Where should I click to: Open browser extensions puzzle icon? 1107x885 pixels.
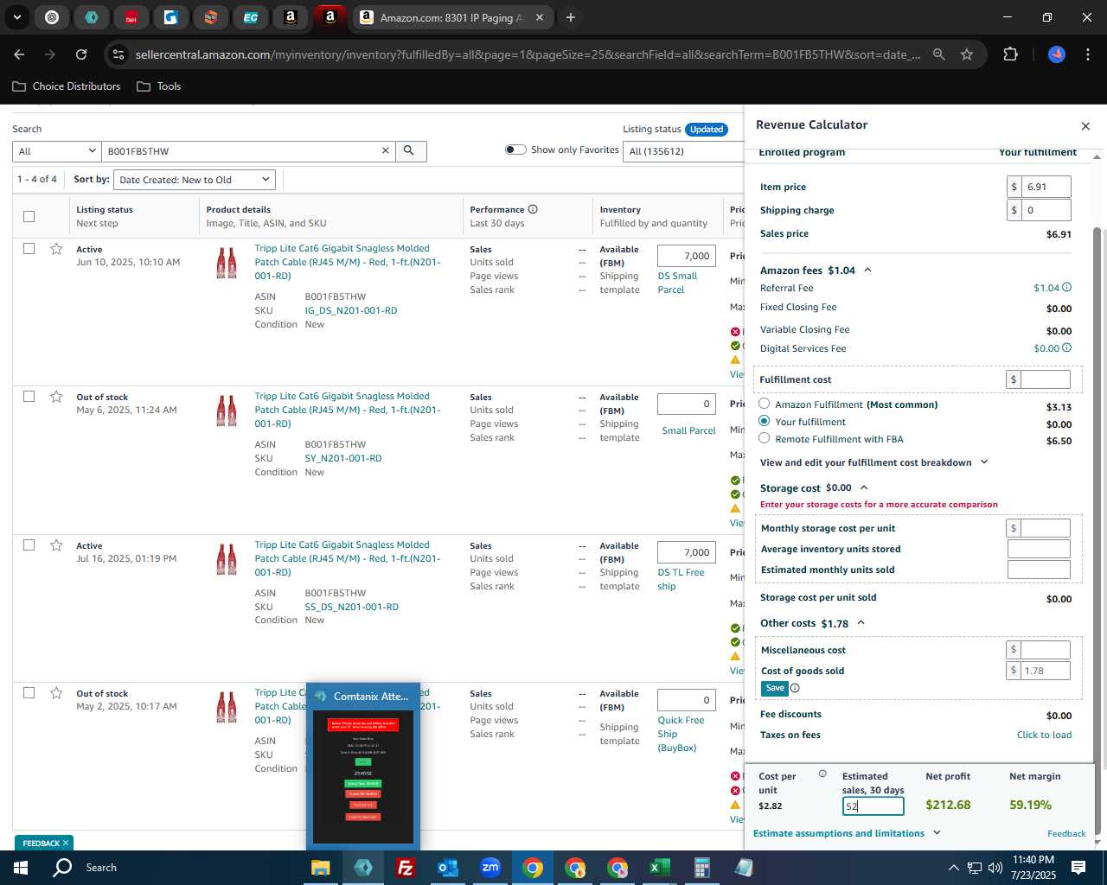click(1010, 54)
